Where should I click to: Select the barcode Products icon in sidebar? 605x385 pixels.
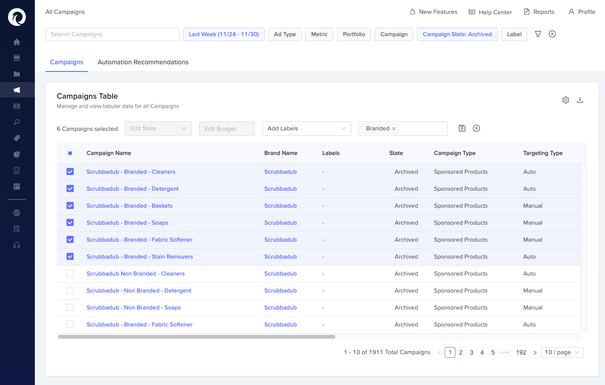[17, 106]
